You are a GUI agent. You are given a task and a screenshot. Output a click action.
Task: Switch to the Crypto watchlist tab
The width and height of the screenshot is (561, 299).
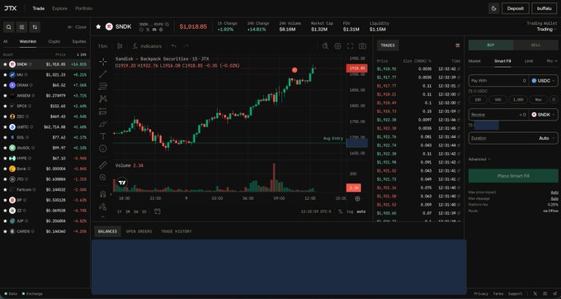coord(54,41)
